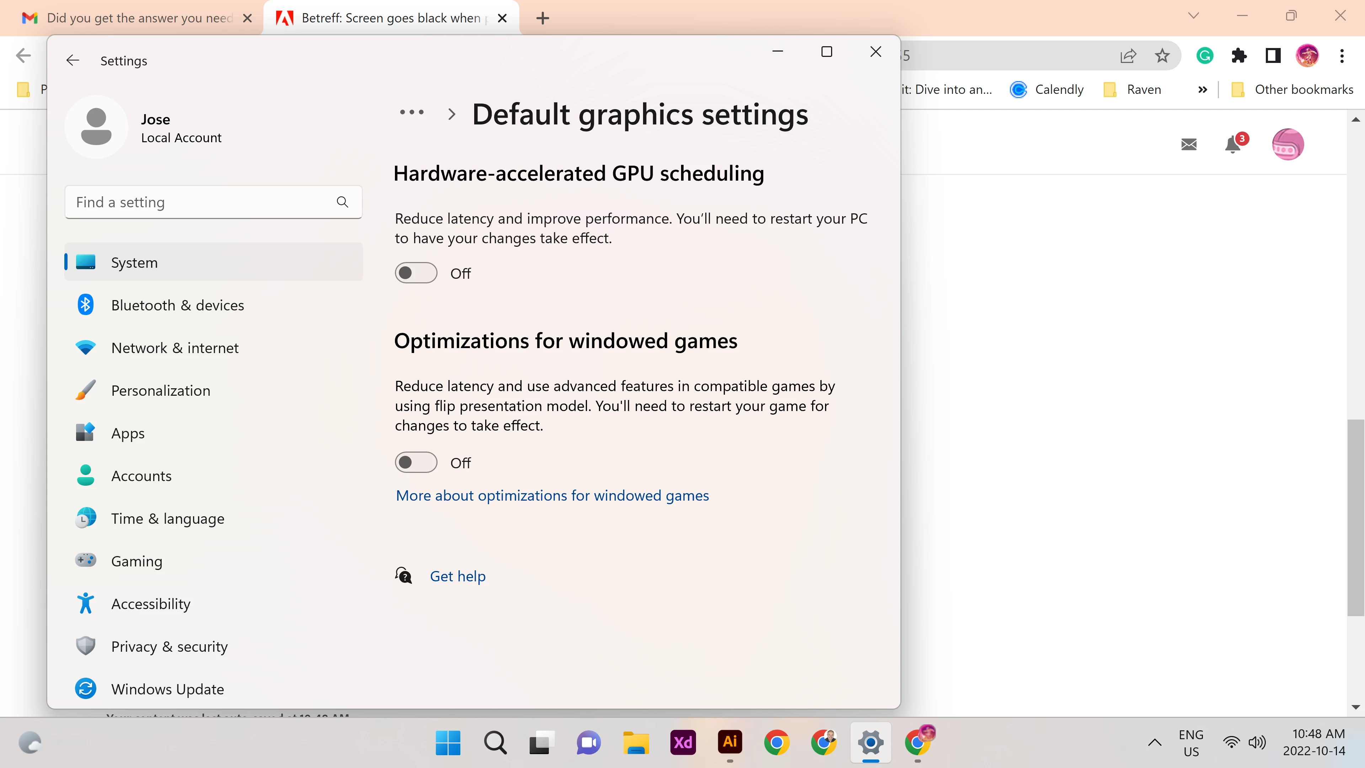Open the Get help link
This screenshot has height=768, width=1365.
(x=457, y=576)
